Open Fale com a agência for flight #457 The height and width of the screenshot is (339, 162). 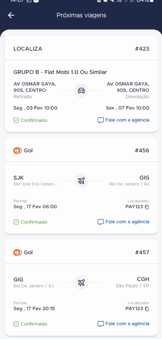click(x=124, y=324)
